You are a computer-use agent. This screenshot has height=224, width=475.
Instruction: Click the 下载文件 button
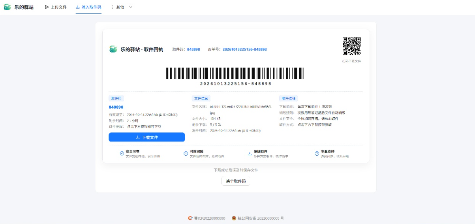147,137
